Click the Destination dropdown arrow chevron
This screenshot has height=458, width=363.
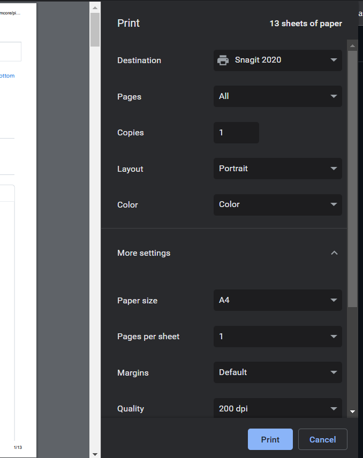333,60
